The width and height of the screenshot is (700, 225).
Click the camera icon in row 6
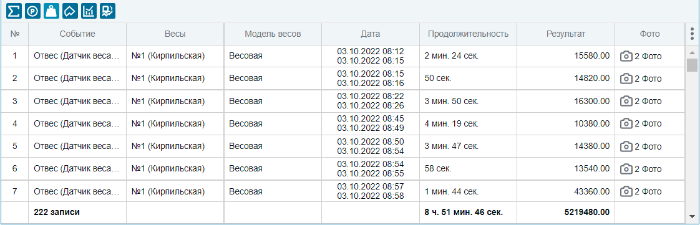coord(626,169)
